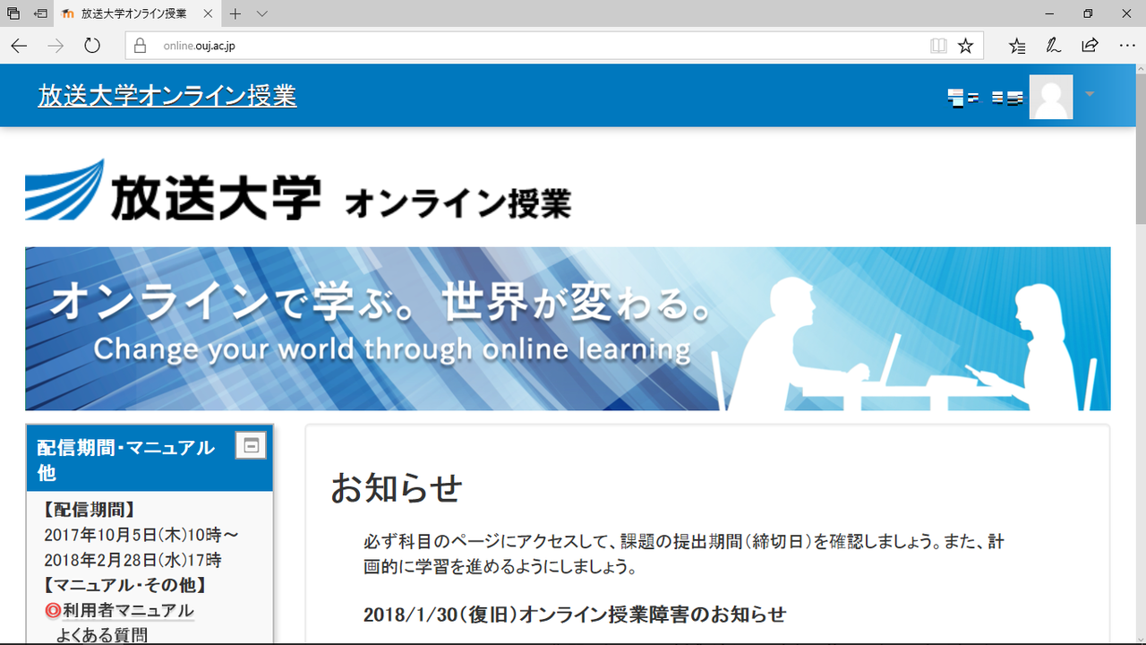Screen dimensions: 1146x645
Task: Open the Favorites hub icon
Action: point(1017,45)
